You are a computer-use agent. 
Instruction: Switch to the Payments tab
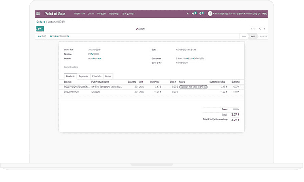coord(83,76)
